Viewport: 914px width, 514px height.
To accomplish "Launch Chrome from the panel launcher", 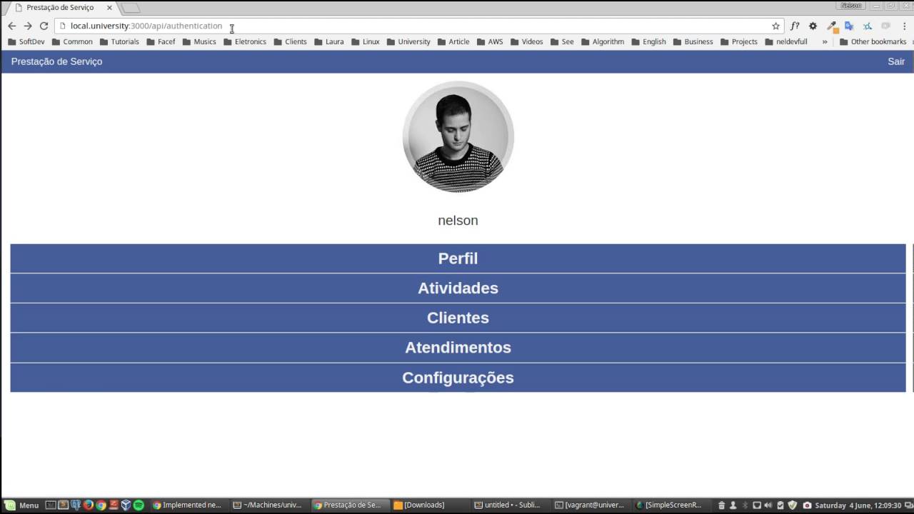I will (x=101, y=505).
